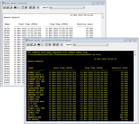Click the GLOBALSTAR M095 name

click(36, 88)
